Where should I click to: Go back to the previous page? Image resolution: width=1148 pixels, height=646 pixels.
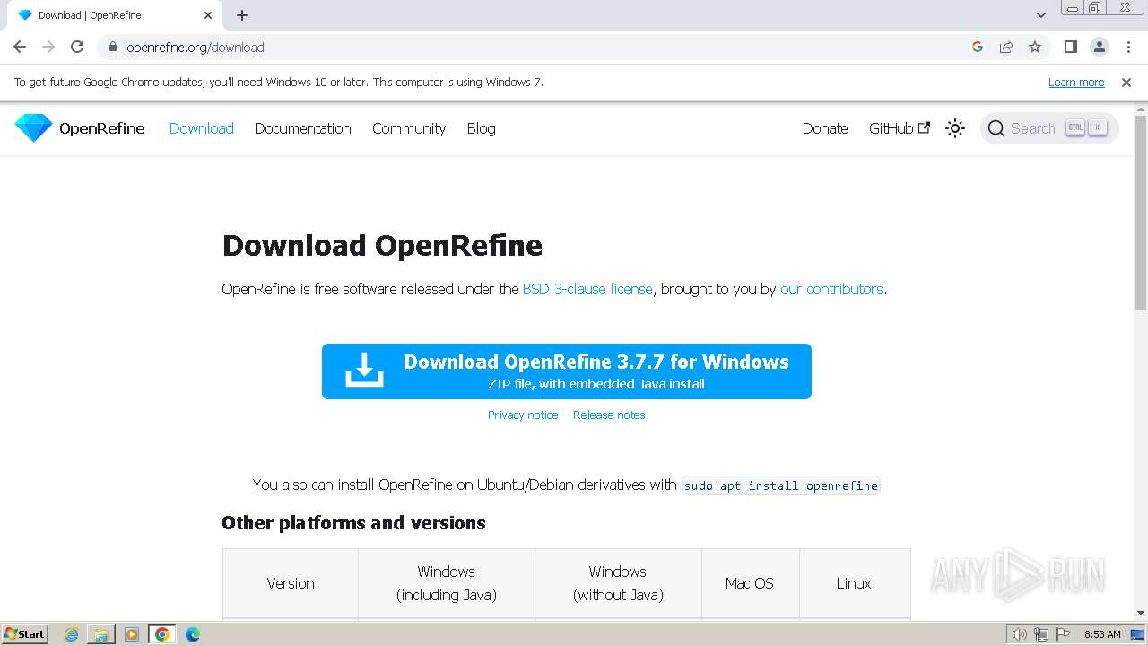tap(20, 47)
